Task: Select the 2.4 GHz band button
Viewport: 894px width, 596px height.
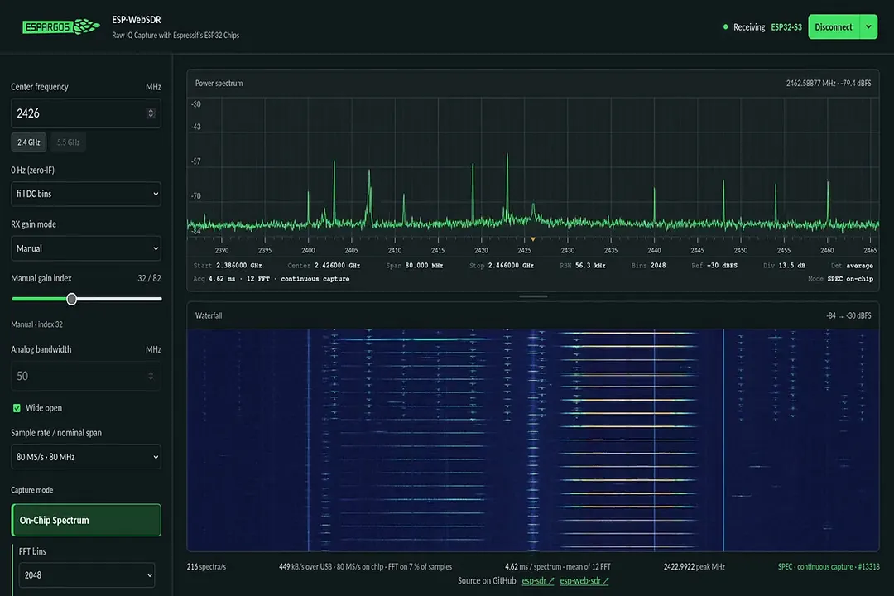Action: click(28, 142)
